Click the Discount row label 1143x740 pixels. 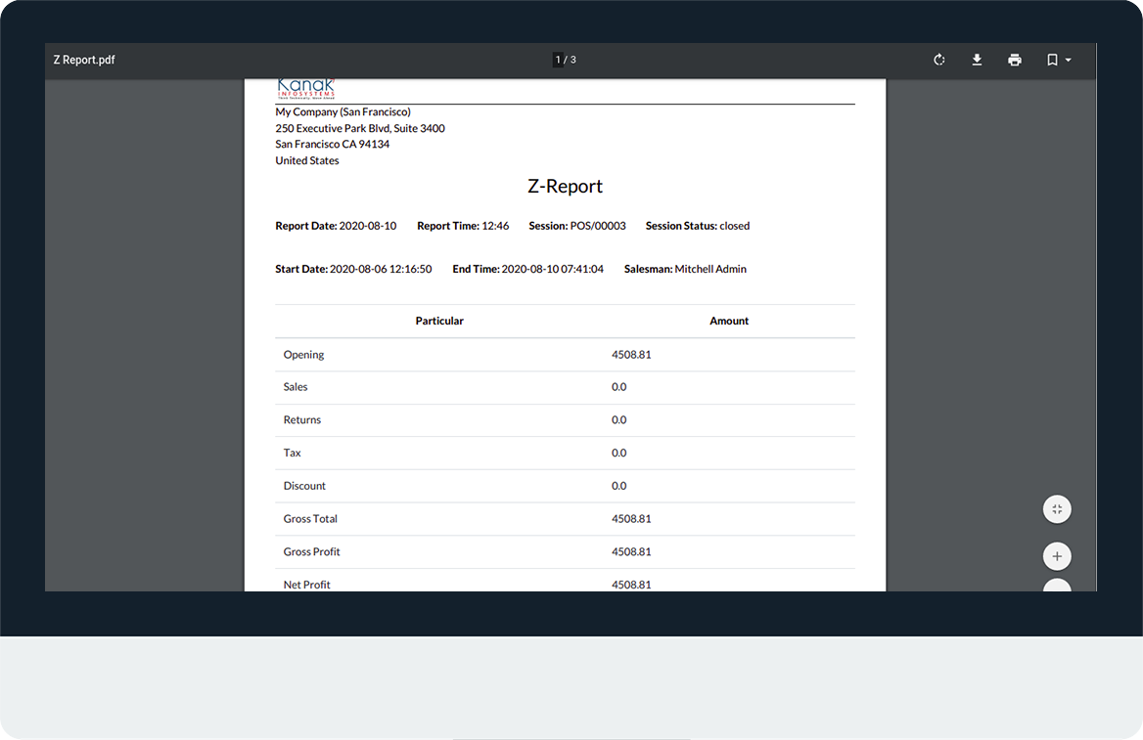[304, 486]
